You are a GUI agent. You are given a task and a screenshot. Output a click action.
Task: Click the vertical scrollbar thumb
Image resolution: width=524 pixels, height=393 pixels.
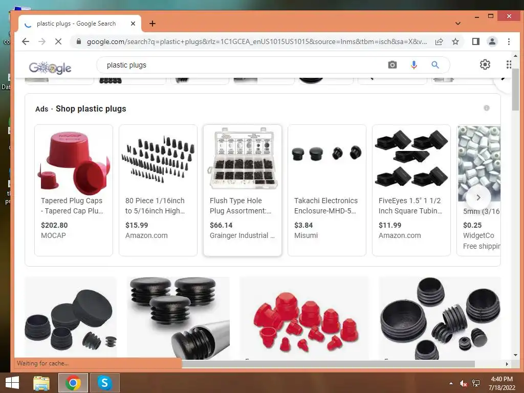[515, 90]
